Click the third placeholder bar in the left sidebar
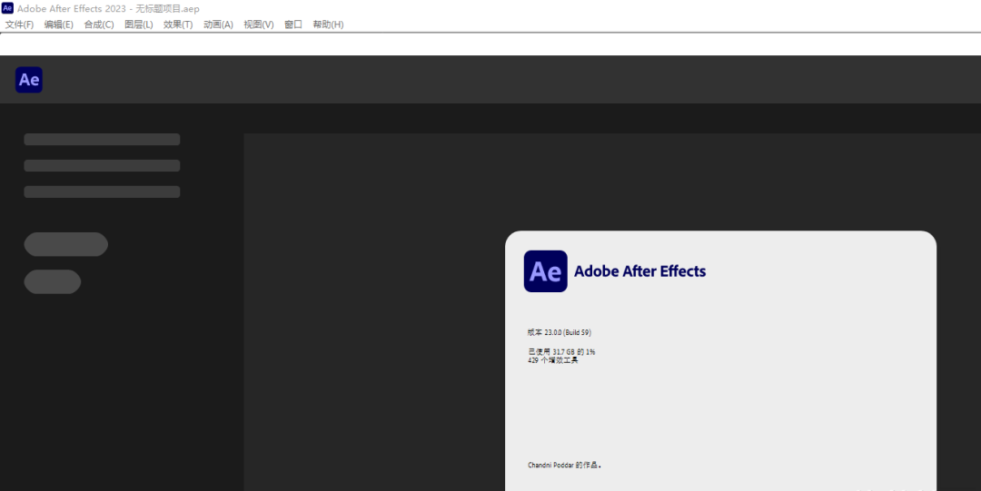Viewport: 981px width, 491px height. click(x=102, y=192)
